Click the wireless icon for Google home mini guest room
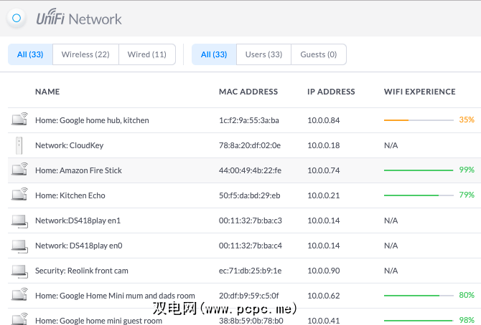481x325 pixels. tap(19, 319)
